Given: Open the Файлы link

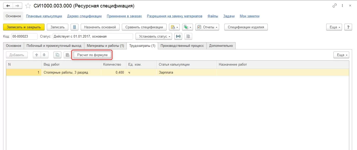Looking at the screenshot, I should click(213, 16).
